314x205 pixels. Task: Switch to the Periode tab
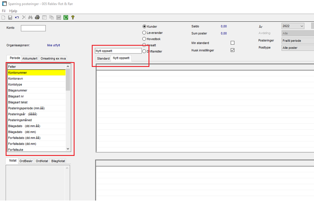[15, 58]
